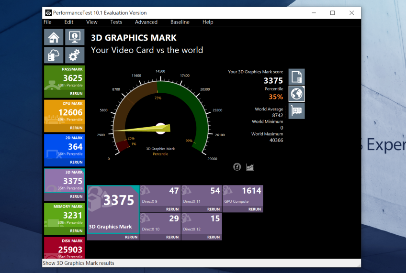
Task: Click the globe world comparison icon
Action: [296, 94]
